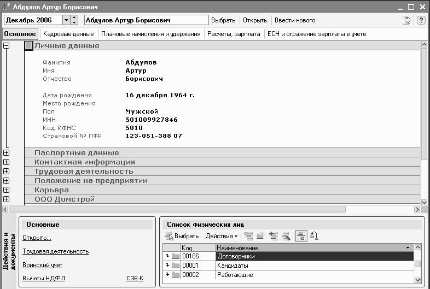Image resolution: width=430 pixels, height=289 pixels.
Task: Select the Работающие row
Action: click(x=288, y=275)
